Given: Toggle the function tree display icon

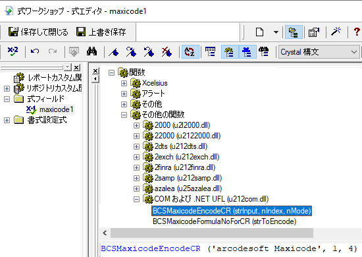Looking at the screenshot, I should 230,52.
